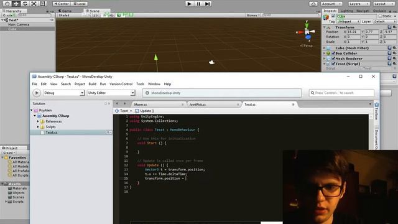The height and width of the screenshot is (224, 398).
Task: Open the Layout dropdown
Action: [384, 4]
